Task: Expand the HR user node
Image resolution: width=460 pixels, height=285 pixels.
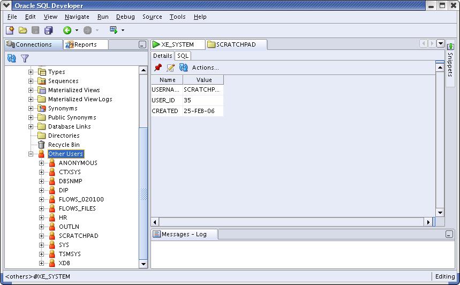Action: click(41, 217)
